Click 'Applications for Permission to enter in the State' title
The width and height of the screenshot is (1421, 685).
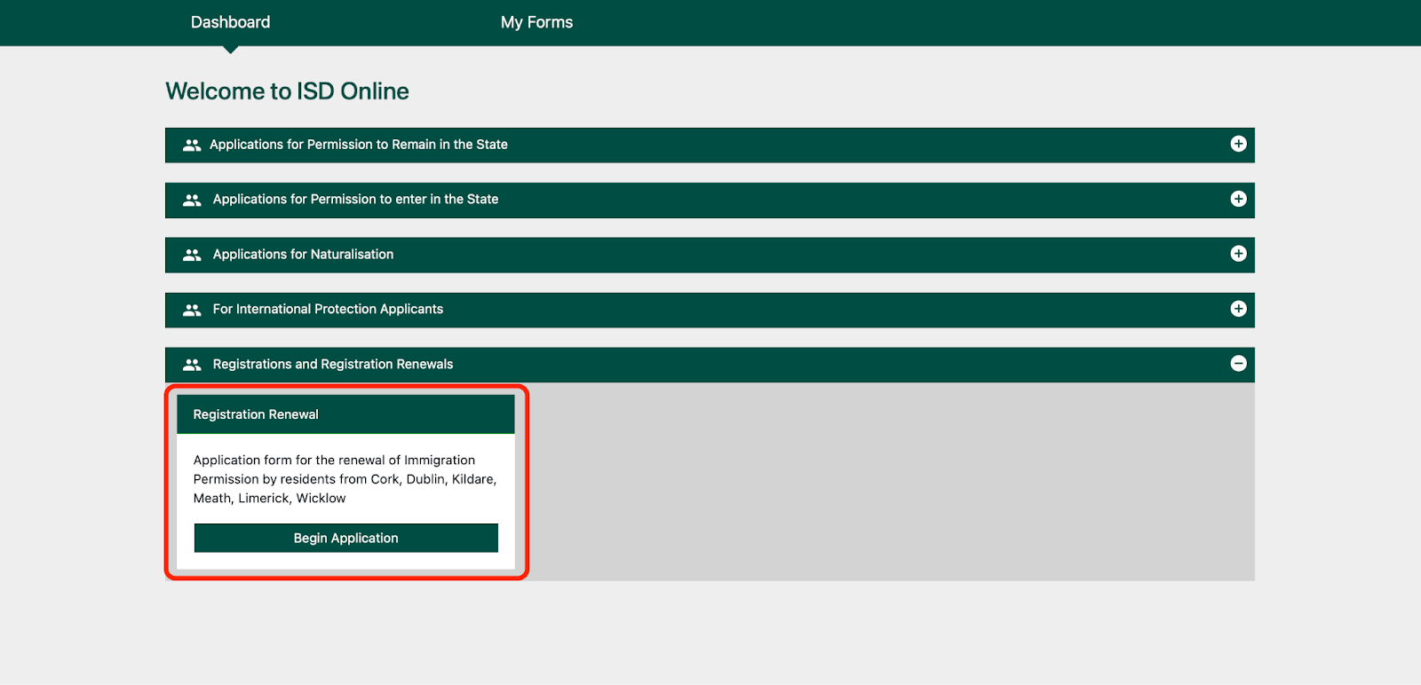pos(355,200)
